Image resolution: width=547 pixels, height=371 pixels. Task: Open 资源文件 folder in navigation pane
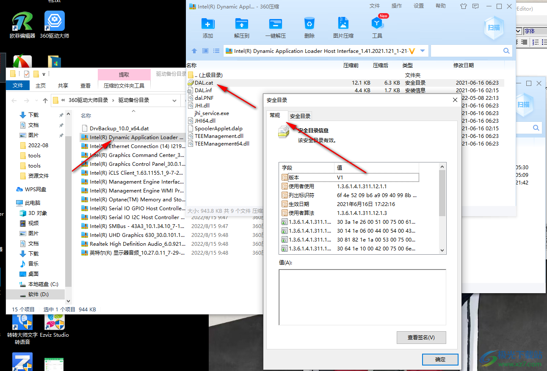click(39, 176)
